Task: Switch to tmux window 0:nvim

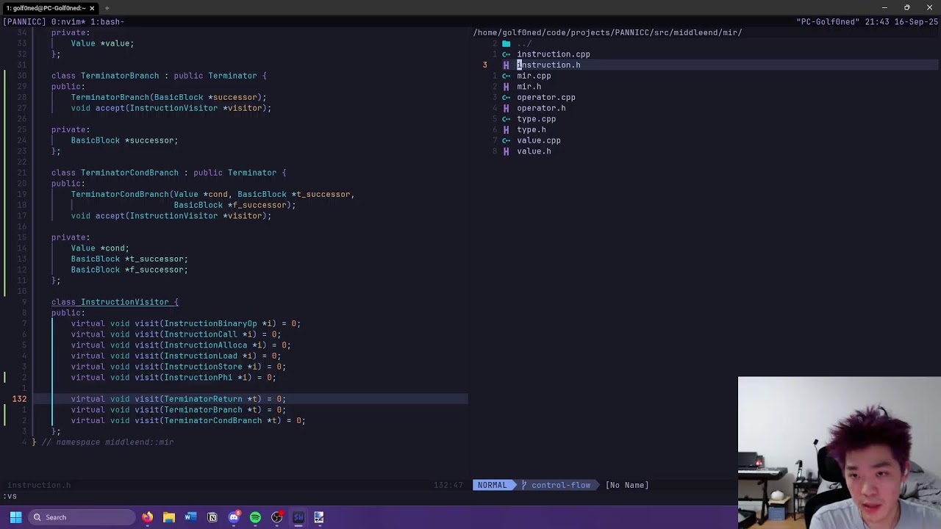Action: coord(68,22)
